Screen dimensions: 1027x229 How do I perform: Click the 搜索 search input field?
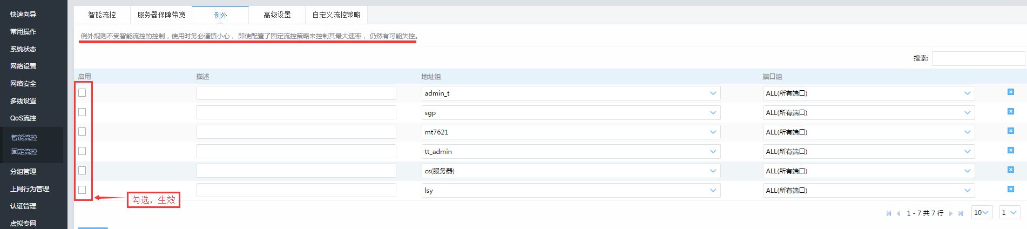(978, 58)
